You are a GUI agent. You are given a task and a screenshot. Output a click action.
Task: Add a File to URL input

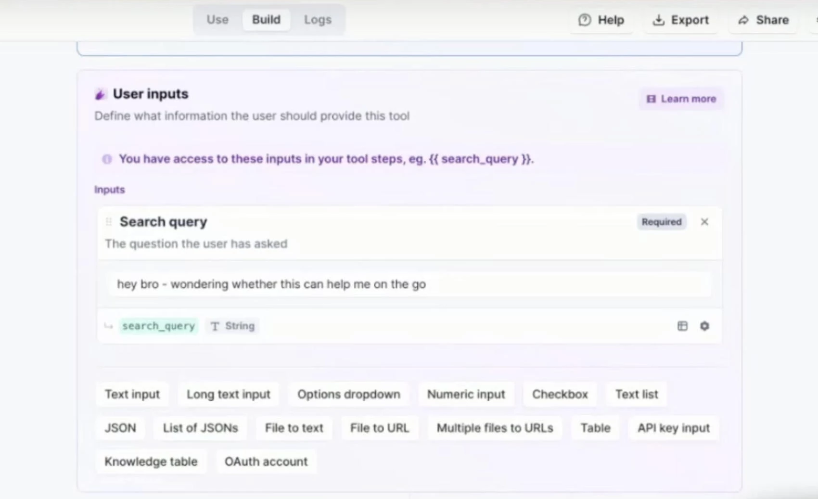pyautogui.click(x=380, y=428)
